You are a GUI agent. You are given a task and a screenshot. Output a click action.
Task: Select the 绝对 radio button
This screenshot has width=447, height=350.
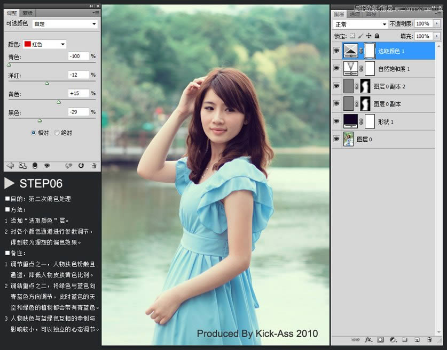(x=57, y=133)
